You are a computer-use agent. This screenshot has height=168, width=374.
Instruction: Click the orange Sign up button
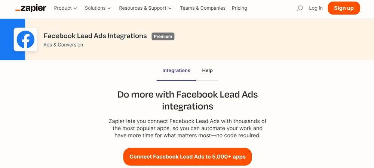click(344, 8)
